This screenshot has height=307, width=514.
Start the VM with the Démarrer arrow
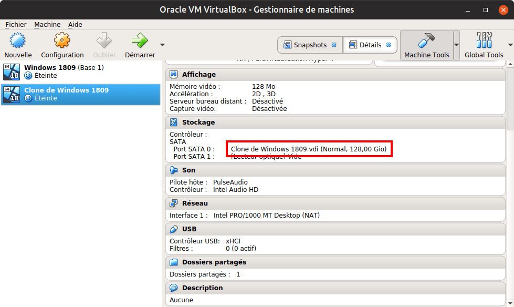pos(140,40)
